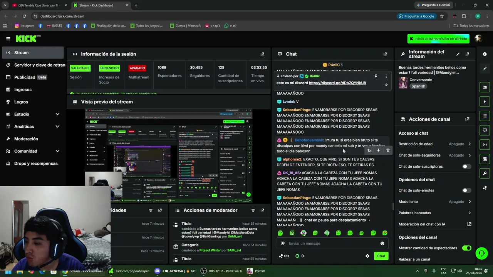Click Inicia la transmisión en directo

(438, 39)
